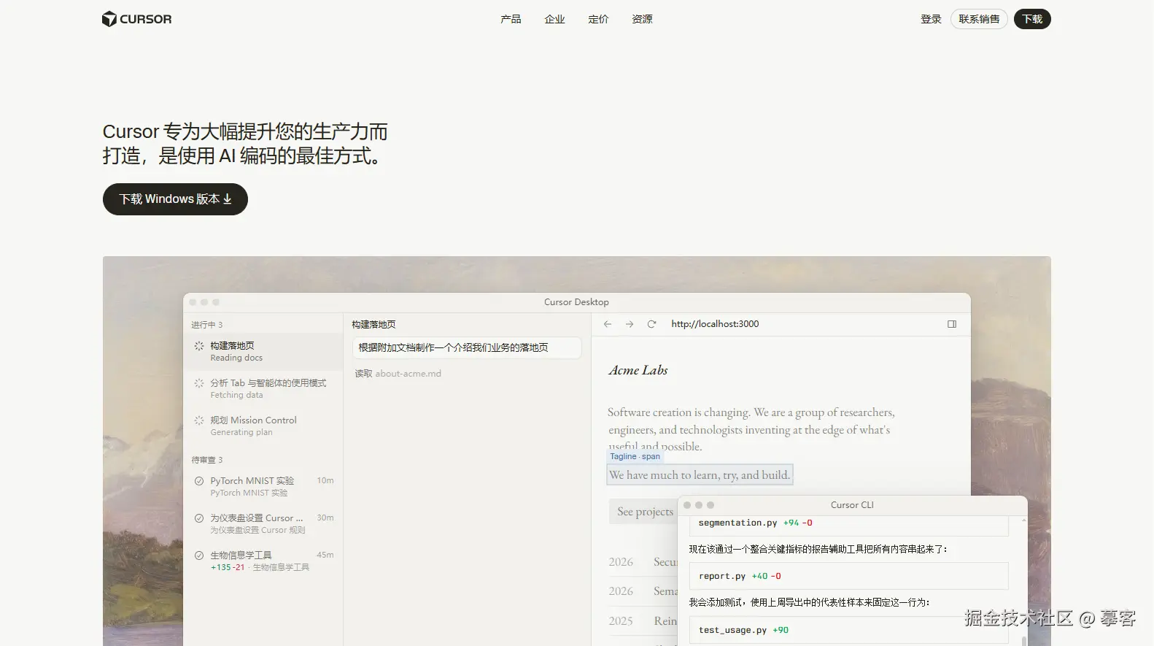Go to 定价 pricing page

coord(598,19)
